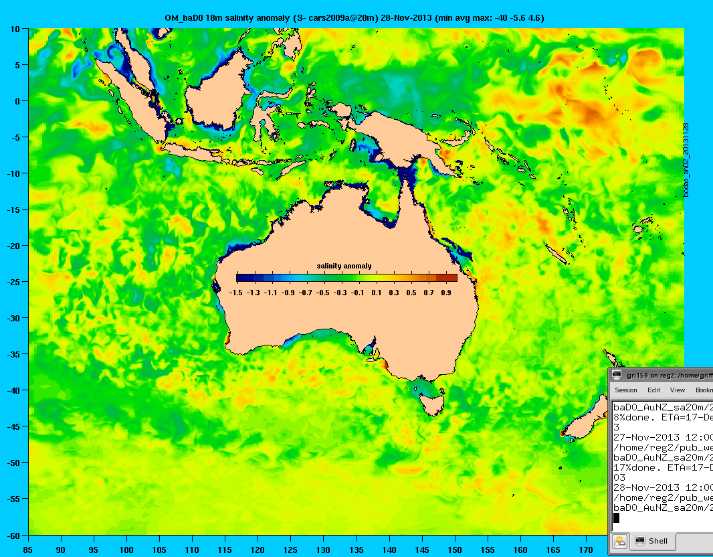Click the '145' longitude axis label
The image size is (713, 557).
pyautogui.click(x=422, y=550)
